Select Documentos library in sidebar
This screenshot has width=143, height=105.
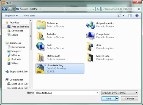click(18, 47)
